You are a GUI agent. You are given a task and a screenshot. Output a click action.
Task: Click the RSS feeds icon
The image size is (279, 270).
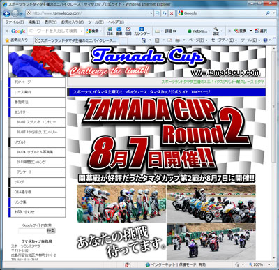pos(157,40)
